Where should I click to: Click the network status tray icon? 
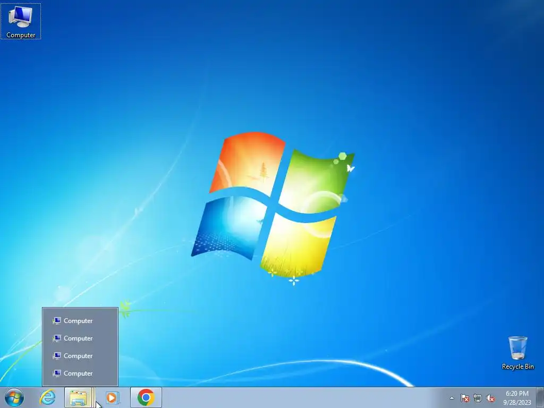(x=478, y=398)
